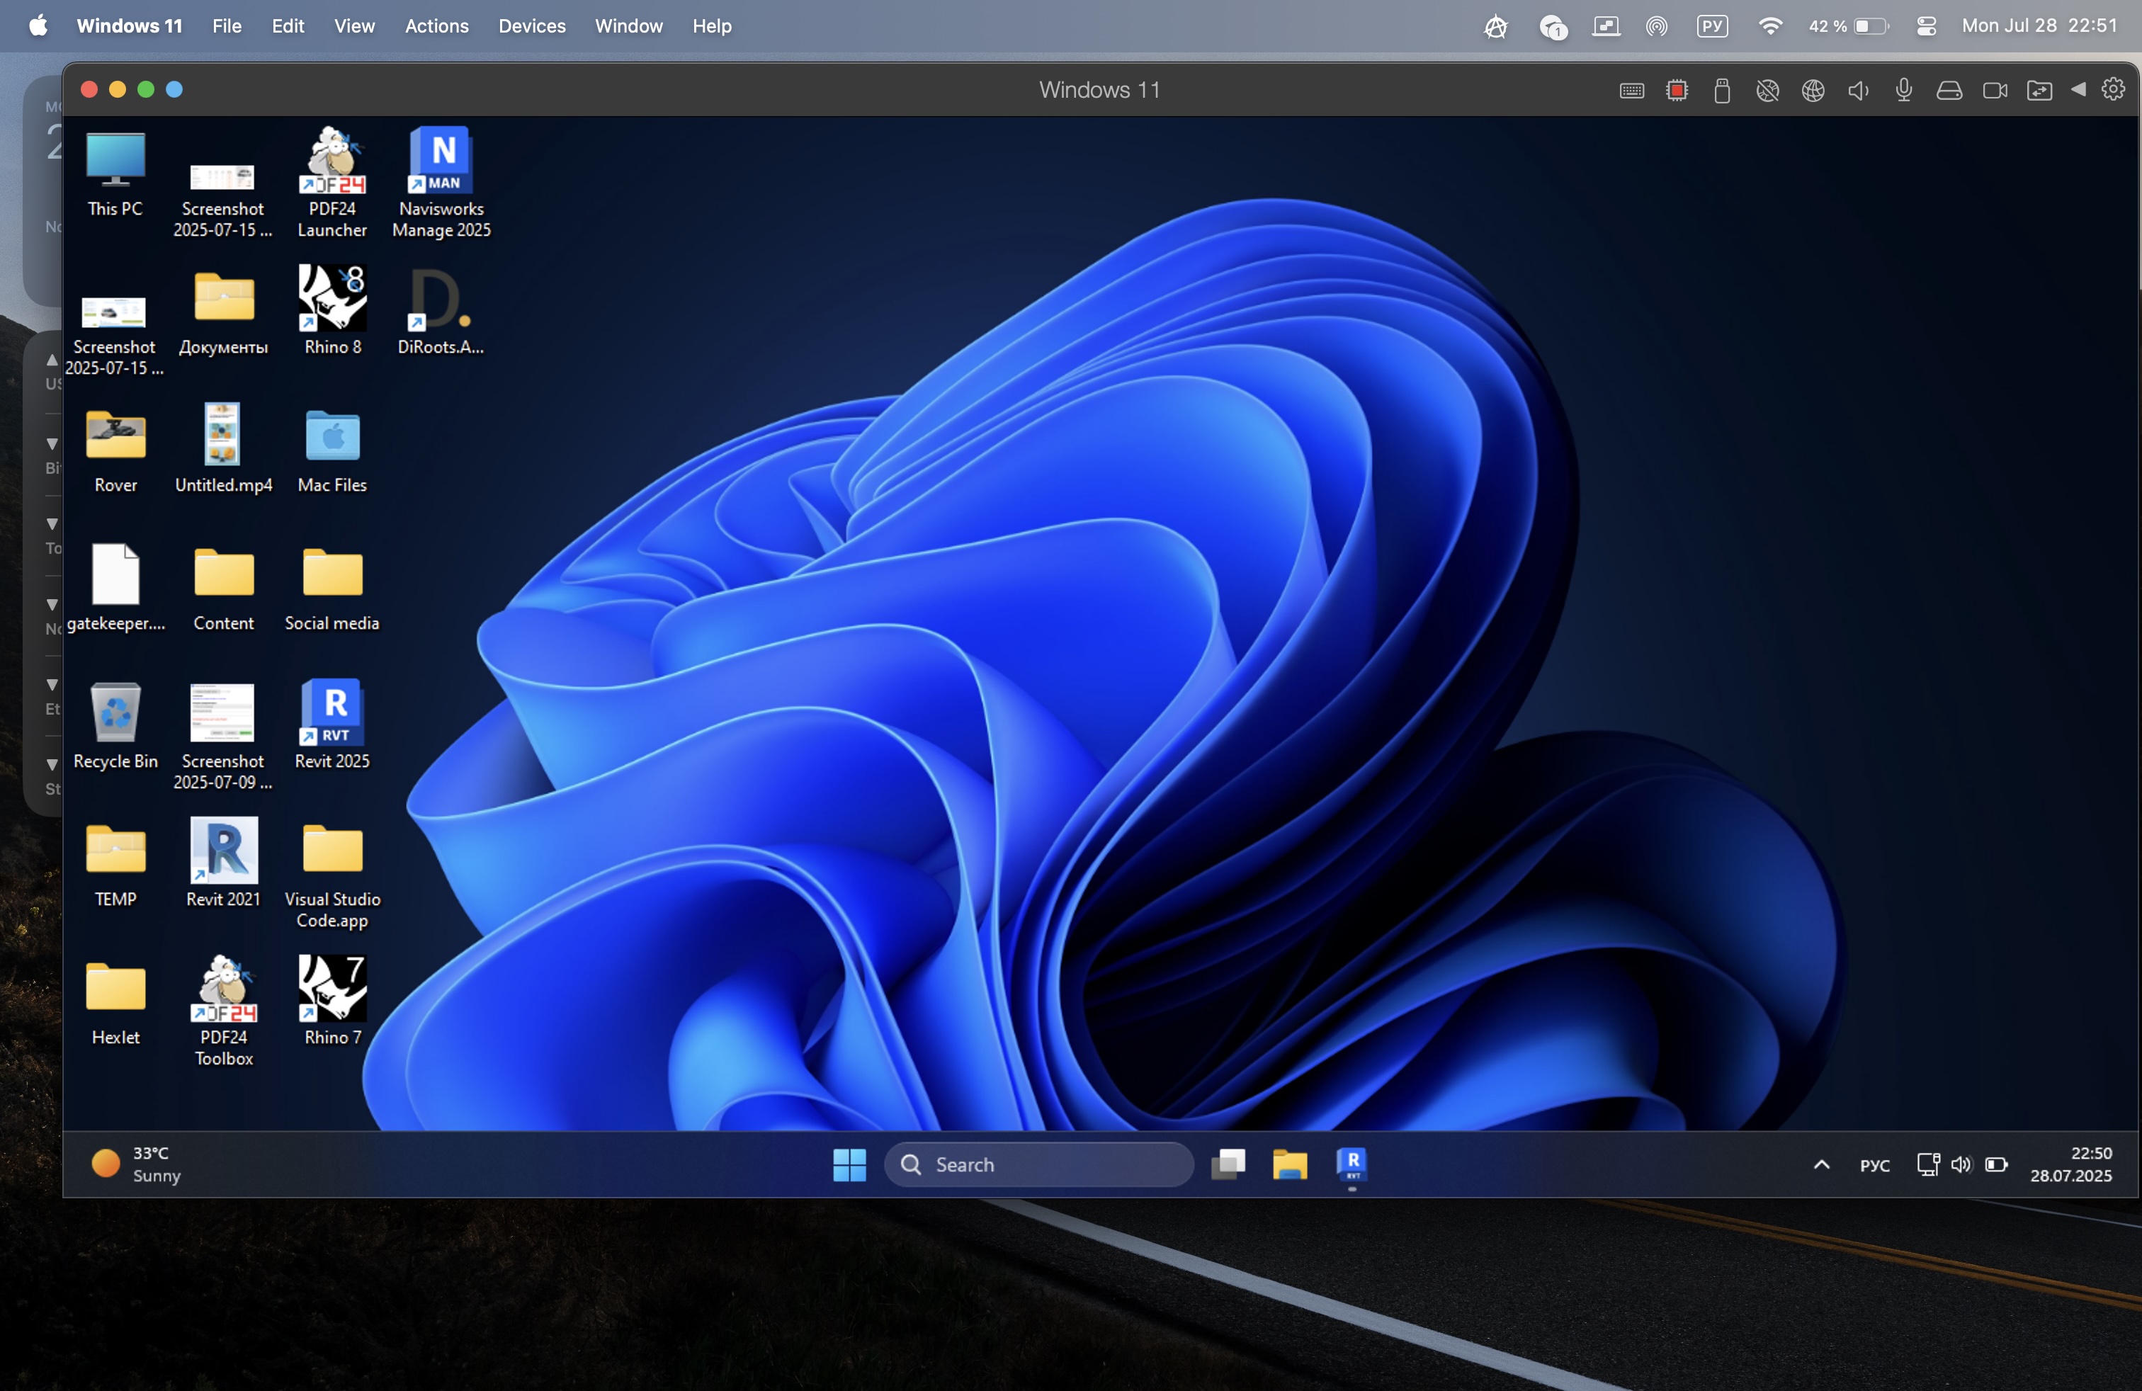Screen dimensions: 2142x1391
Task: Collapse the VM toolbar with the left triangle arrow
Action: tap(2078, 89)
